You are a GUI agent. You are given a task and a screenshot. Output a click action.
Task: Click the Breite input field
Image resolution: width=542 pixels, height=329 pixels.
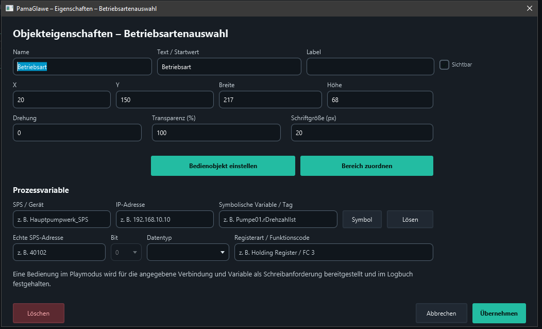(x=270, y=100)
